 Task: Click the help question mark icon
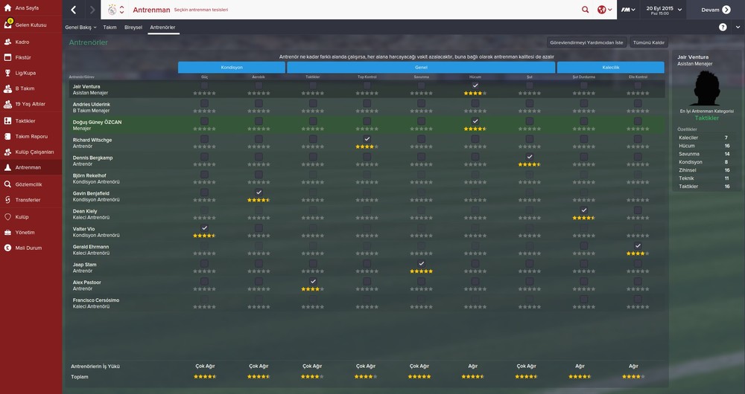tap(722, 27)
